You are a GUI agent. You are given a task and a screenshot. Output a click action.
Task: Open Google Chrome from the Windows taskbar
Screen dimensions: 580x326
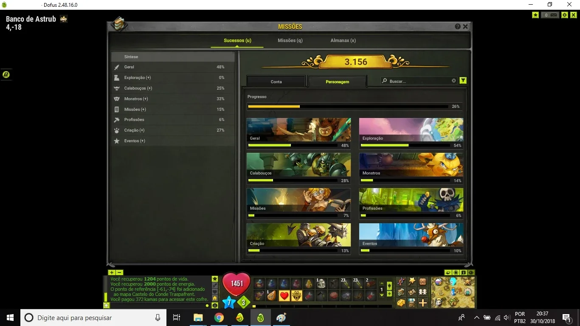click(x=219, y=318)
